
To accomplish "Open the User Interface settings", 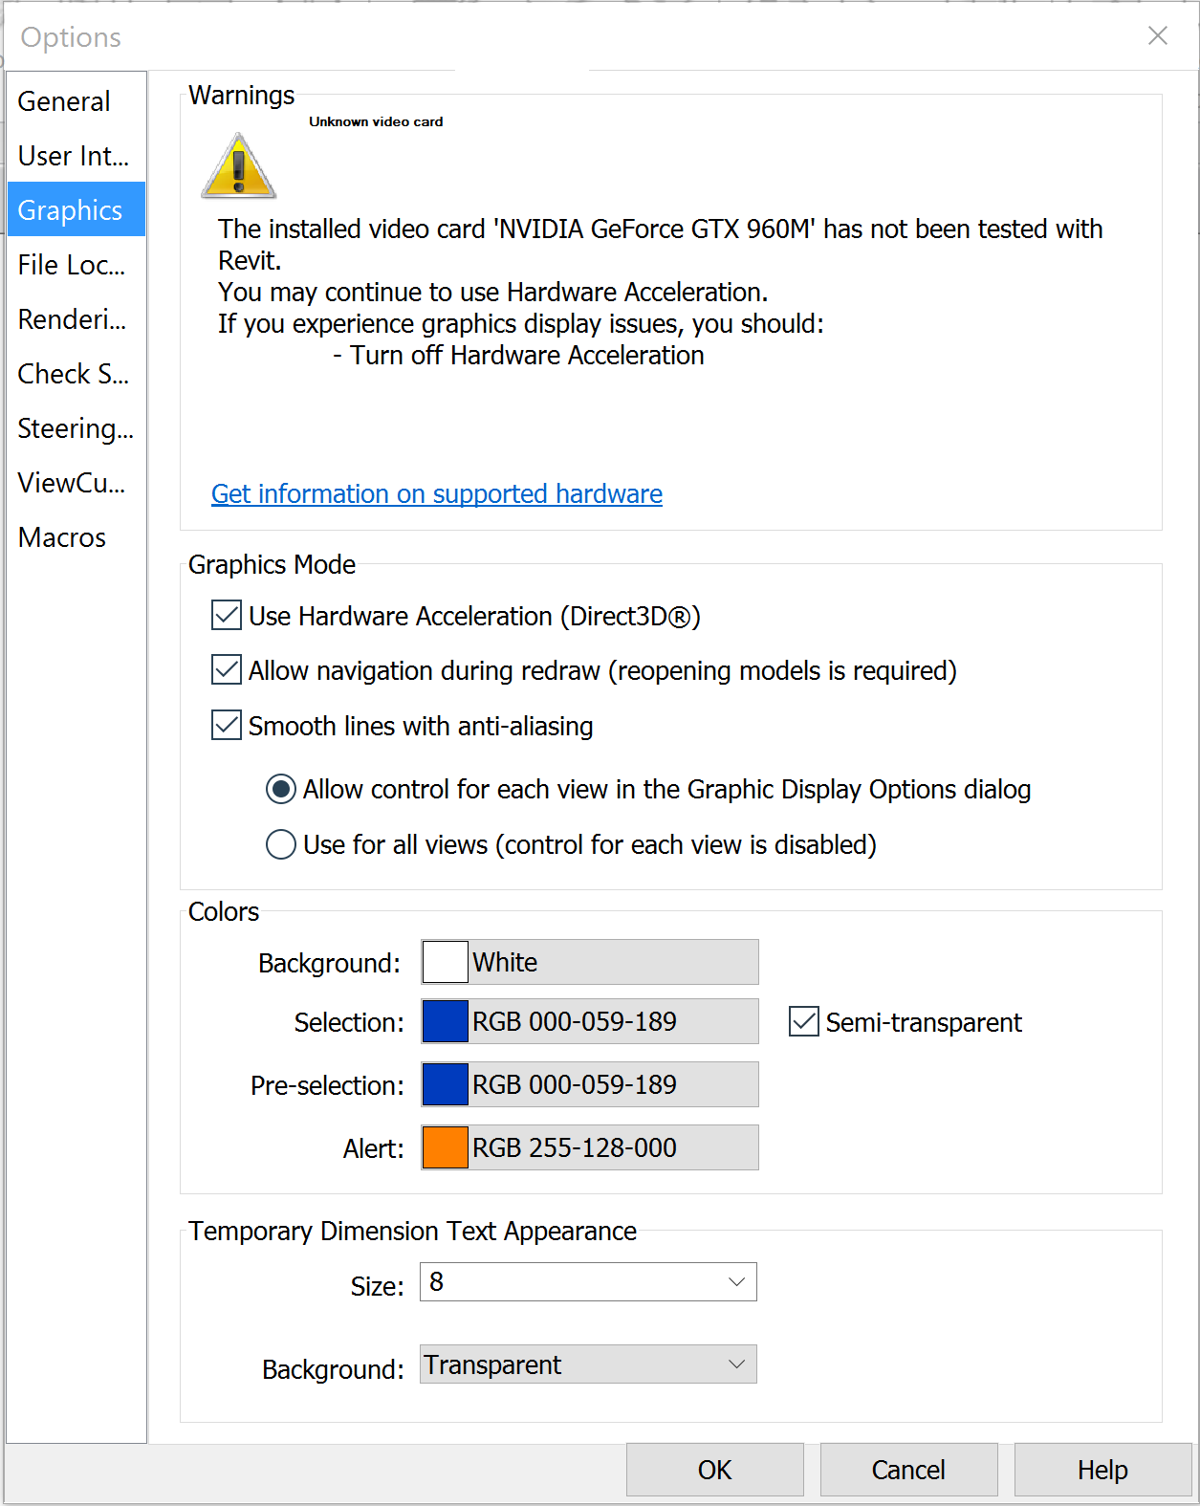I will 74,155.
